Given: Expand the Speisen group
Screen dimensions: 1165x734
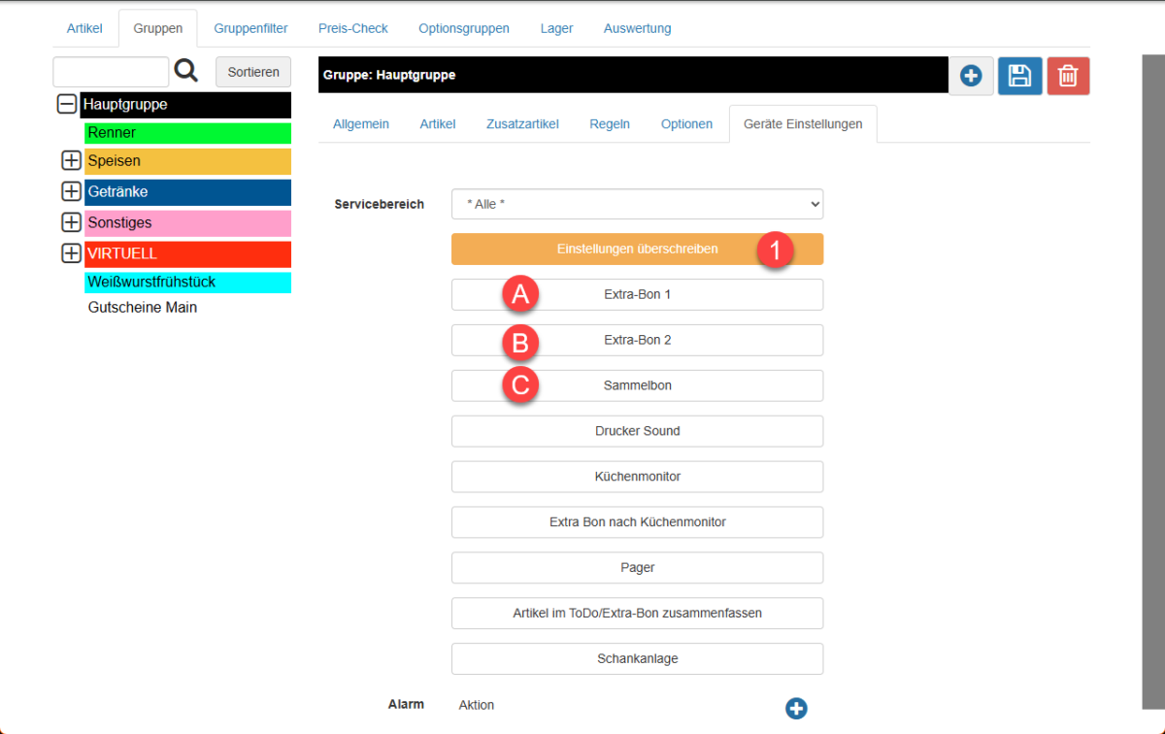Looking at the screenshot, I should [71, 161].
